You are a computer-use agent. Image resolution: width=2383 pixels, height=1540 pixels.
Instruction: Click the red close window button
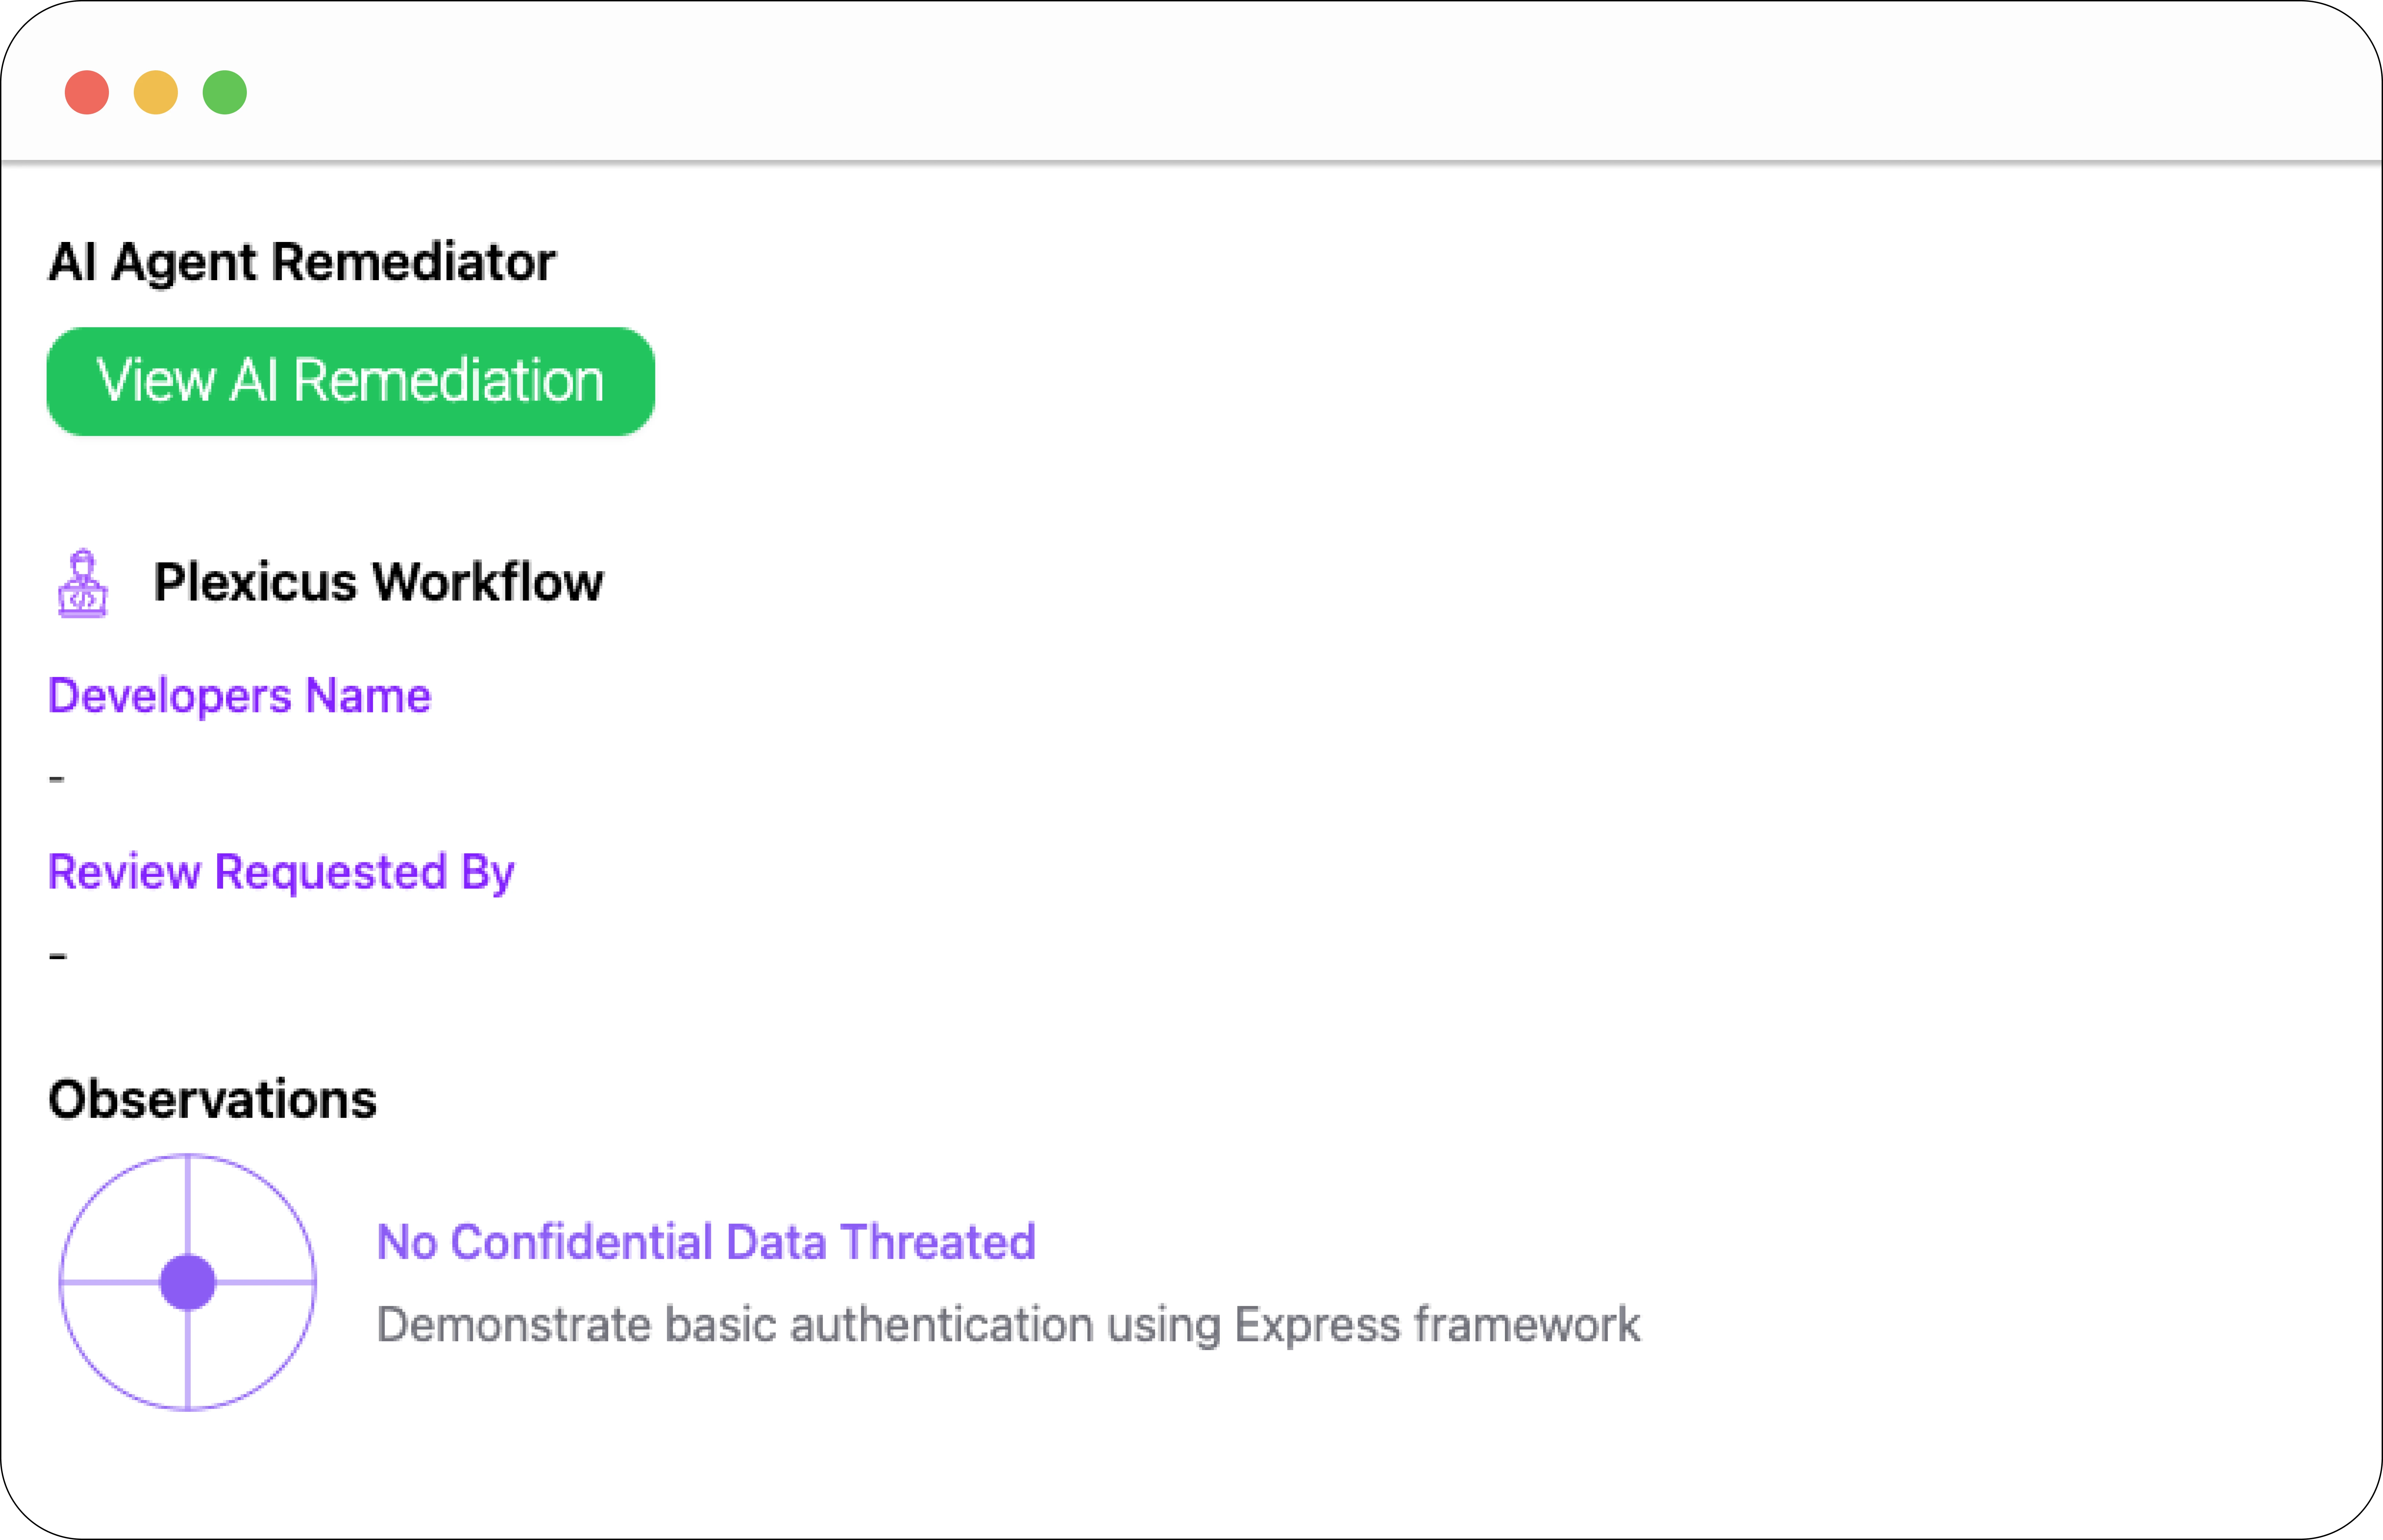pos(87,93)
